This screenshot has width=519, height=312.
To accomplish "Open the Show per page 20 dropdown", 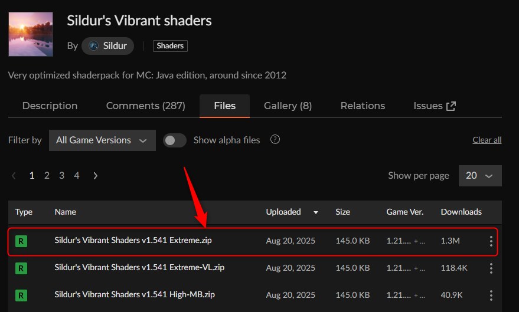I will [480, 176].
